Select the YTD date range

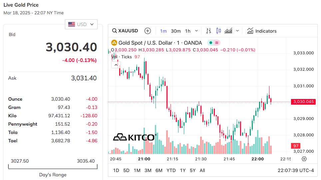171,170
